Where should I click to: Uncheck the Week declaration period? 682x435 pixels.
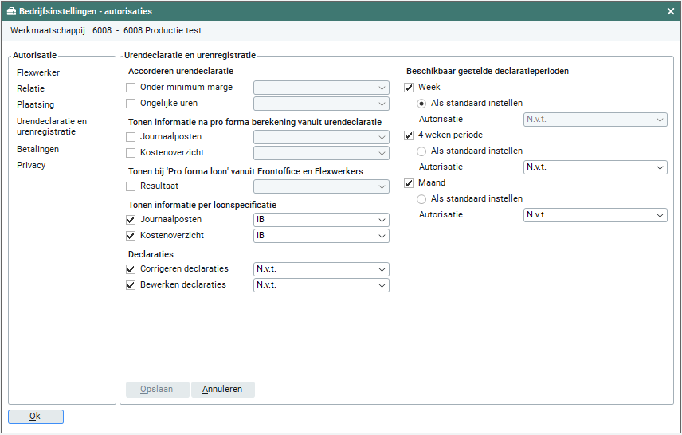click(x=410, y=88)
